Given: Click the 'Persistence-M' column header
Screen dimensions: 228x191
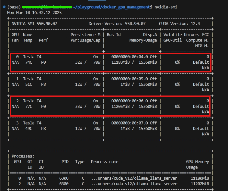Looking at the screenshot, I should coord(85,35).
